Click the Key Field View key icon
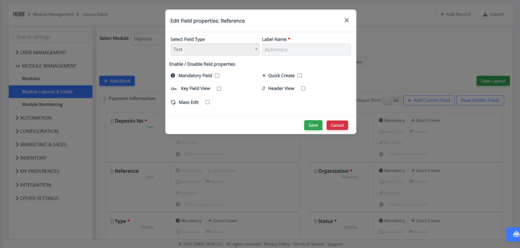Image resolution: width=520 pixels, height=248 pixels. [x=174, y=89]
